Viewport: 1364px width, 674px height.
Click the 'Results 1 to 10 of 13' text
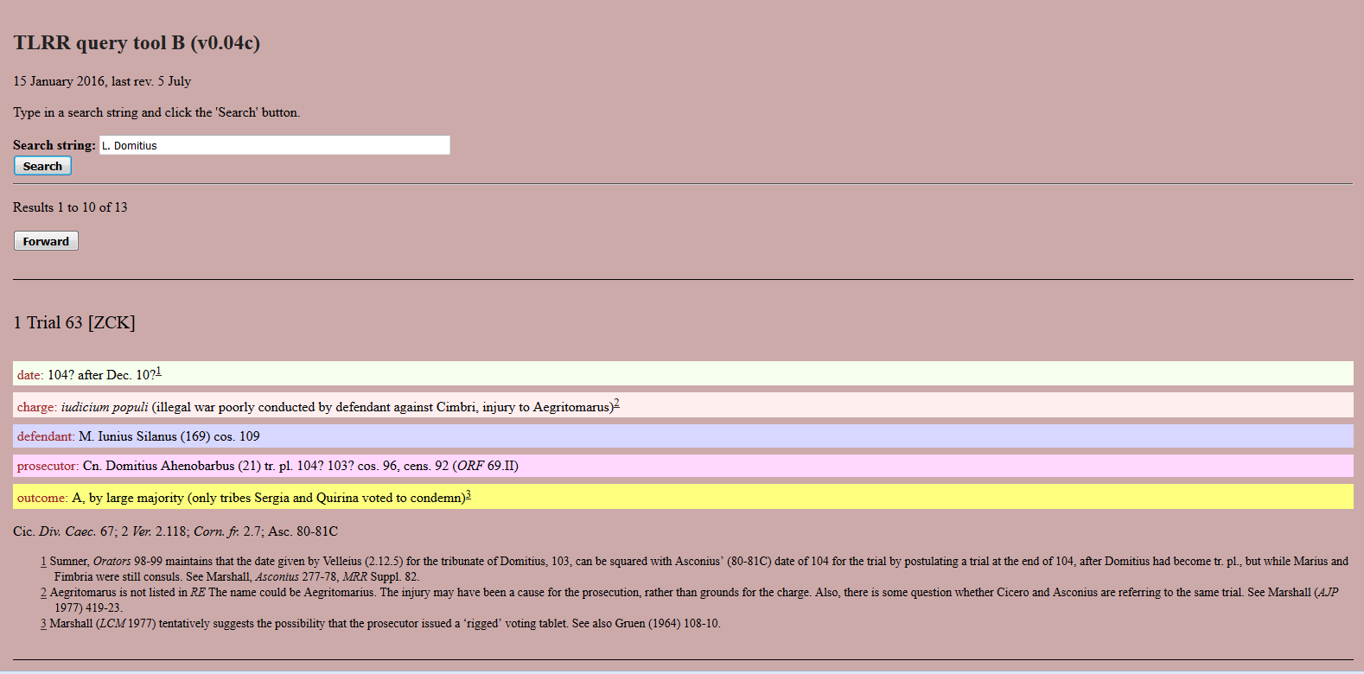click(70, 207)
